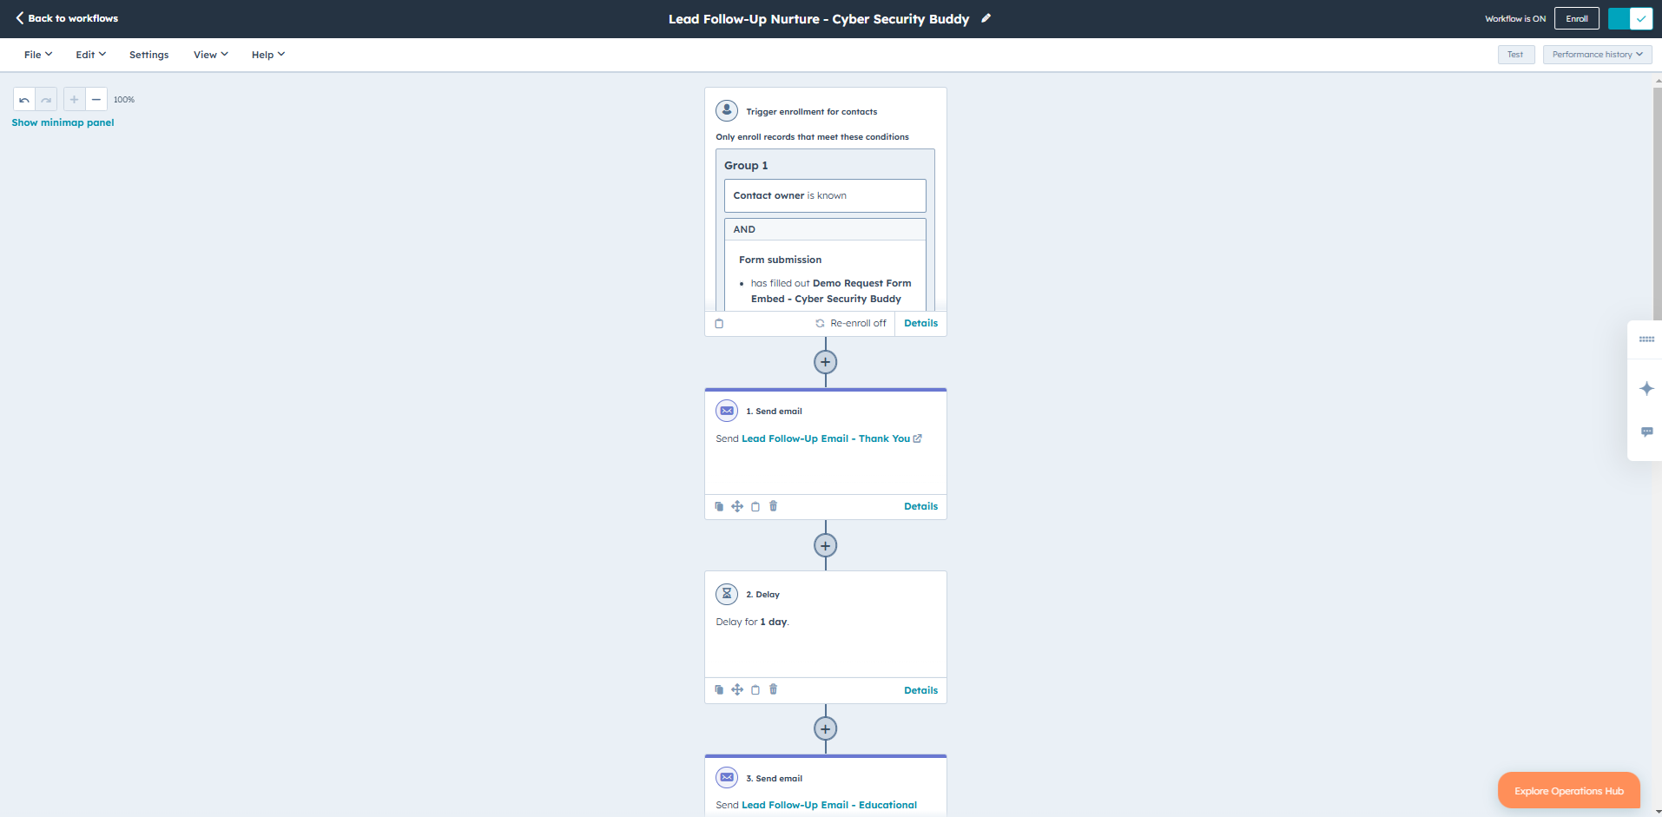The image size is (1662, 817).
Task: Click move icon on the Delay step
Action: point(737,689)
